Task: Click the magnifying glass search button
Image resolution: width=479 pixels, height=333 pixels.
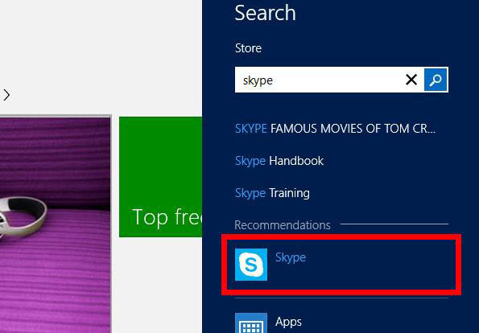Action: (x=436, y=80)
